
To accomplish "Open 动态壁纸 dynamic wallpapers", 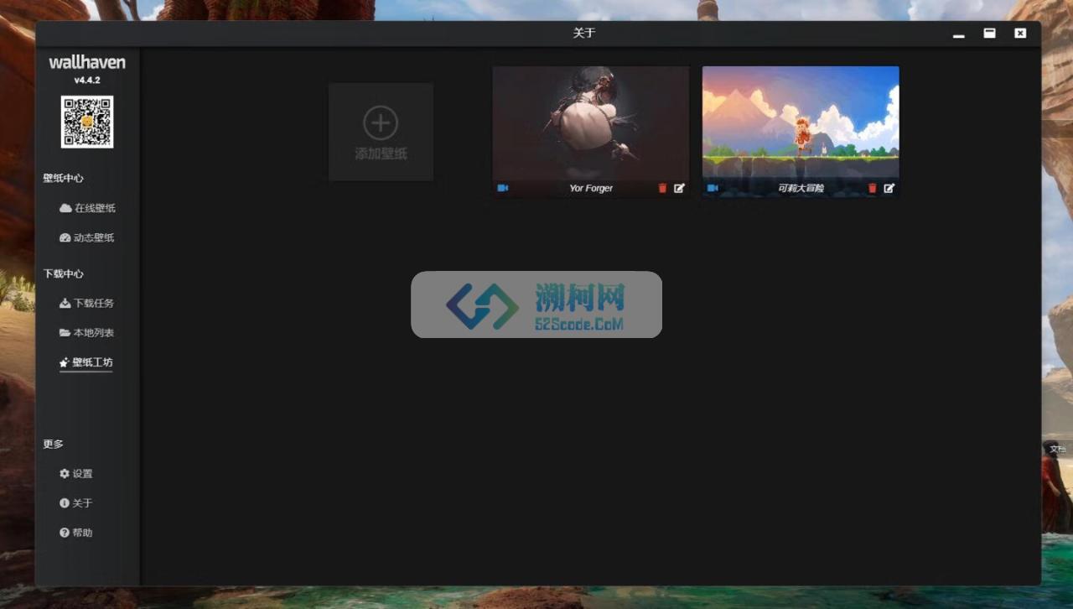I will [87, 237].
